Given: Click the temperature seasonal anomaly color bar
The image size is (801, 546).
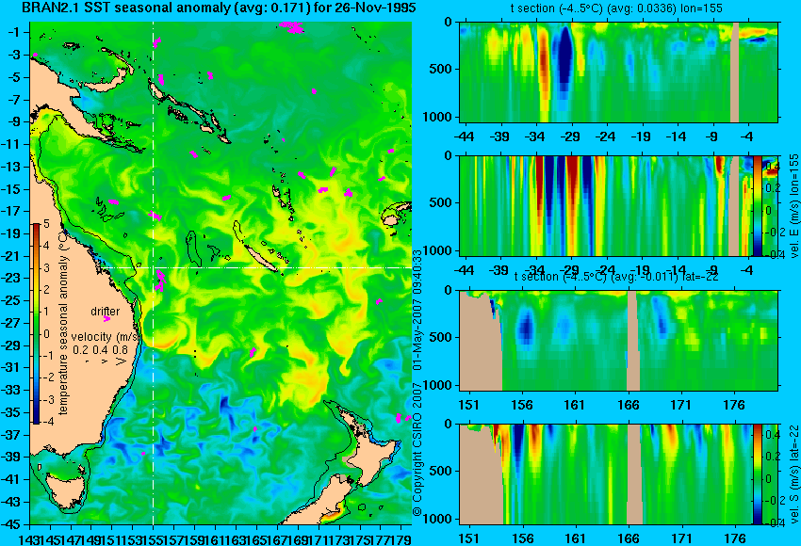Looking at the screenshot, I should pos(37,324).
